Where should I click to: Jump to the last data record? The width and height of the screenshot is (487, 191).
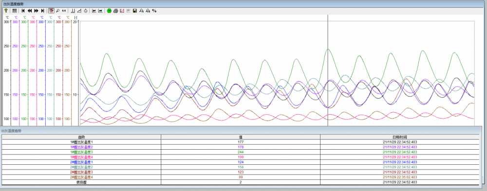point(42,11)
